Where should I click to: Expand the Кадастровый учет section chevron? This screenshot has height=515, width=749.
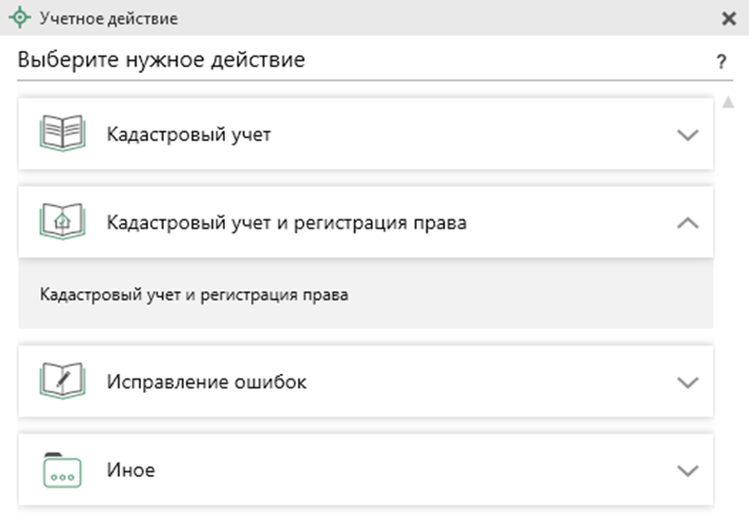pos(688,135)
